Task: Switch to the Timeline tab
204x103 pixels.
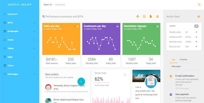Action: point(183,60)
